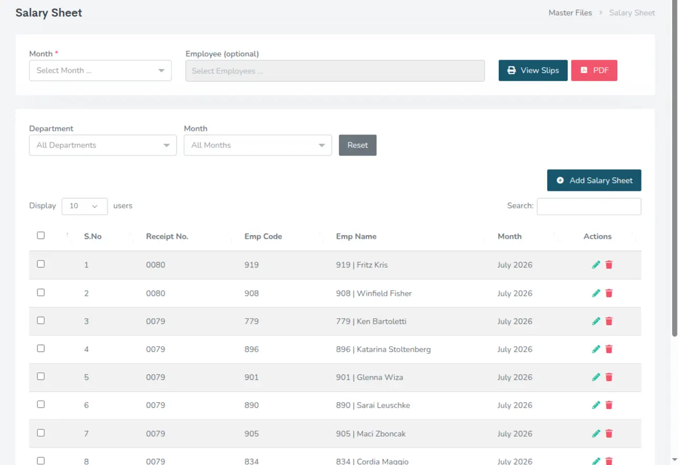Click '890 | Sarai Leuschke' cell
The height and width of the screenshot is (465, 679).
tap(373, 405)
